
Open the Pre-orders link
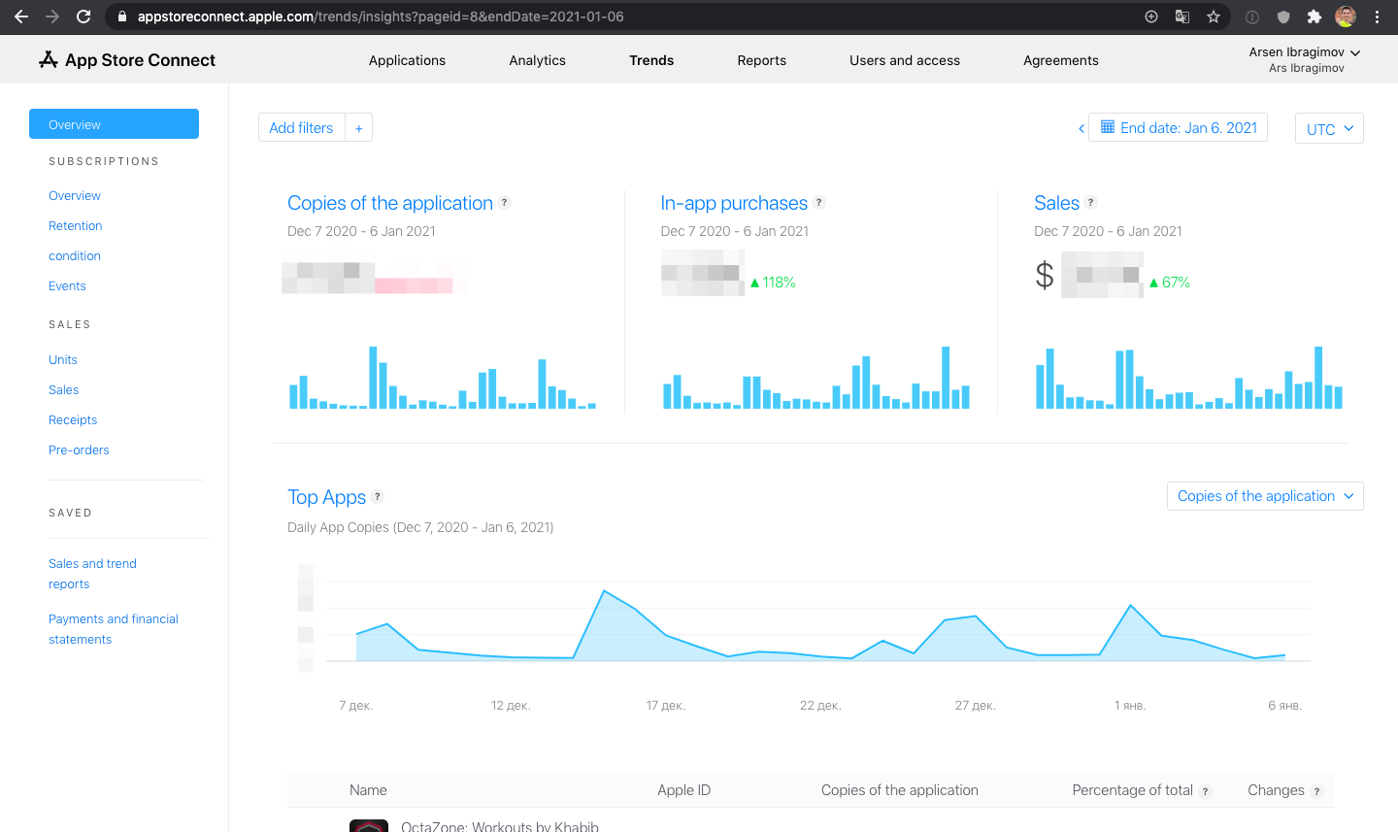pyautogui.click(x=79, y=450)
